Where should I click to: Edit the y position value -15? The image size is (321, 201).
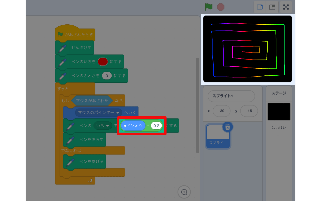pyautogui.click(x=249, y=111)
